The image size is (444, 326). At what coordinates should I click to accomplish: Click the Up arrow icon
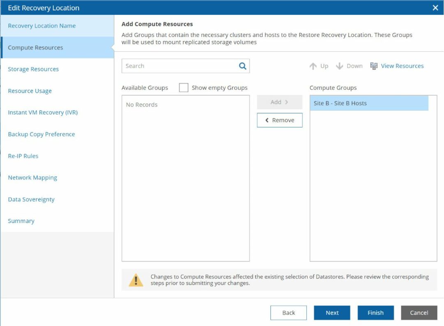click(312, 66)
